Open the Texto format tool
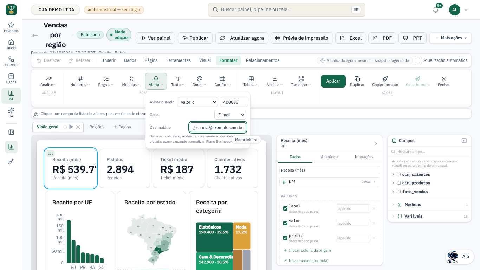 [x=178, y=81]
